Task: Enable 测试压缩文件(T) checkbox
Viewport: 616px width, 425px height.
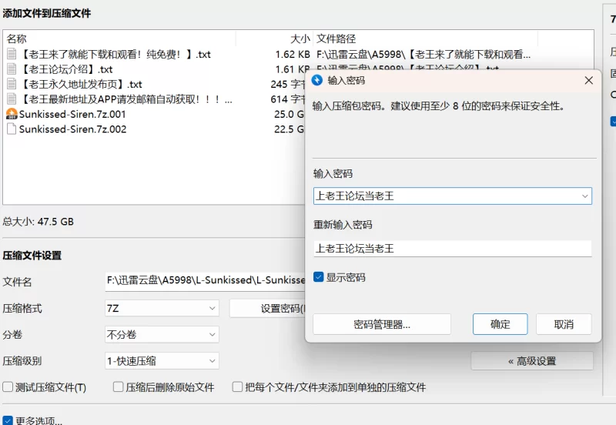Action: 8,387
